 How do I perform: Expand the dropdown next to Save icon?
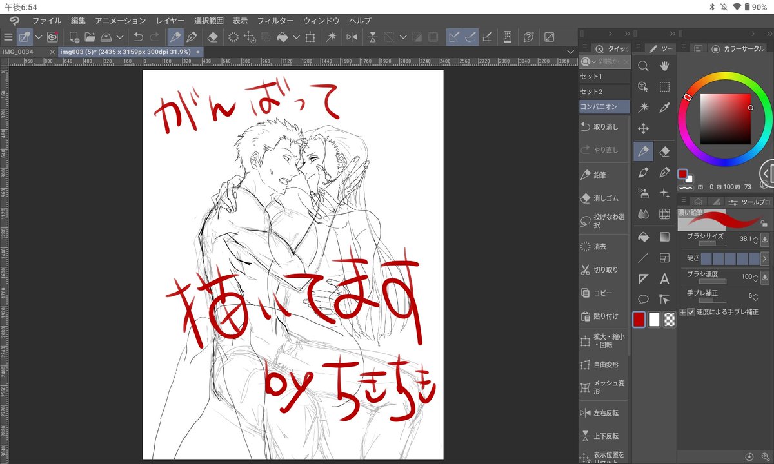point(120,37)
